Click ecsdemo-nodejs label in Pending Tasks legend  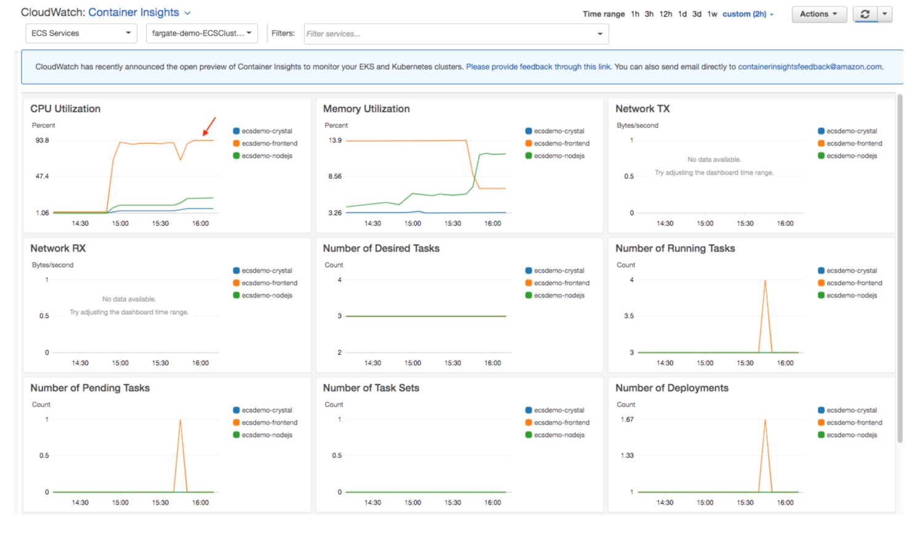coord(267,435)
